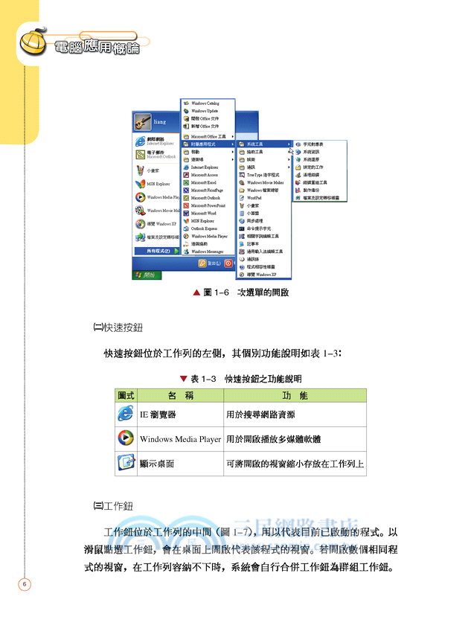
Task: Click heading "快速按鈕"
Action: (x=123, y=327)
